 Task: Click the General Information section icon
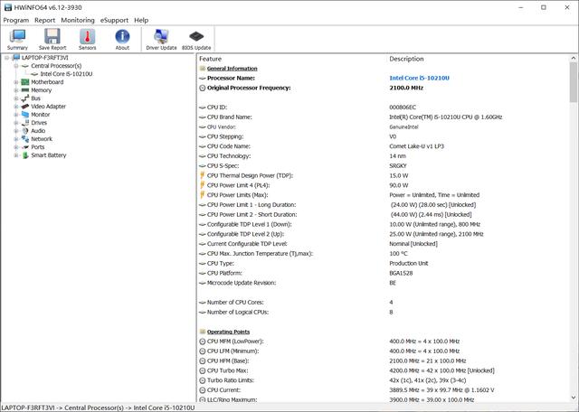pyautogui.click(x=203, y=69)
